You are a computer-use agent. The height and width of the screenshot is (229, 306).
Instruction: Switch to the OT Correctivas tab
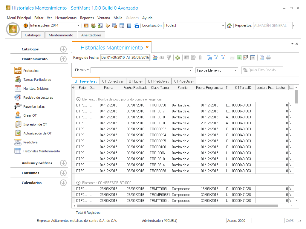113,81
